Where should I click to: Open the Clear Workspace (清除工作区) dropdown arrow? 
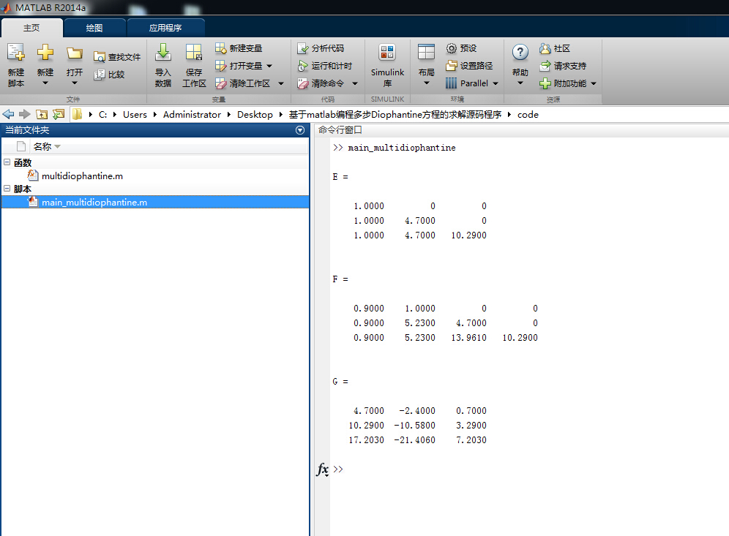click(x=281, y=83)
